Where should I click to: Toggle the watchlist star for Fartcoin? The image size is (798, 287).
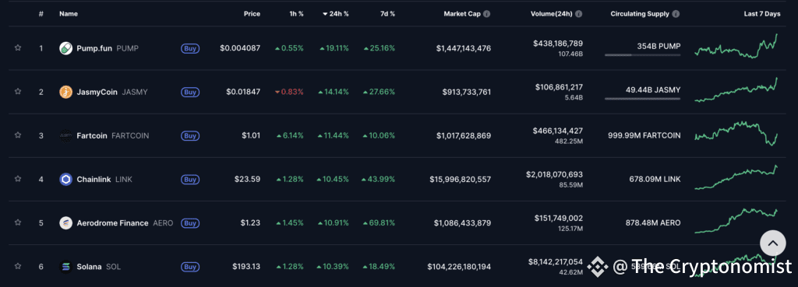point(18,135)
